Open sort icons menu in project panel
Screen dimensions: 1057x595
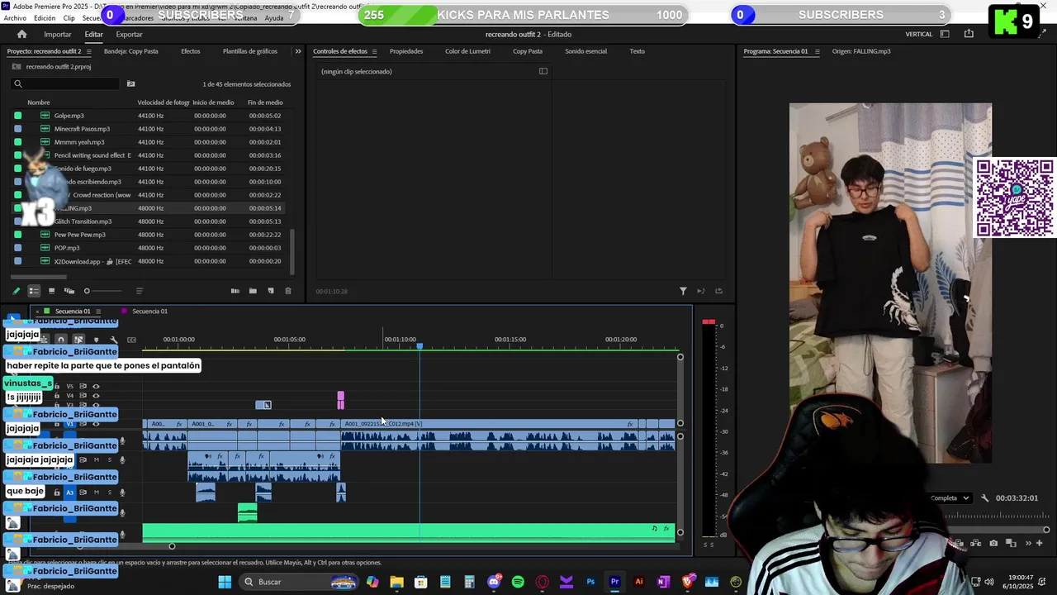pyautogui.click(x=139, y=291)
